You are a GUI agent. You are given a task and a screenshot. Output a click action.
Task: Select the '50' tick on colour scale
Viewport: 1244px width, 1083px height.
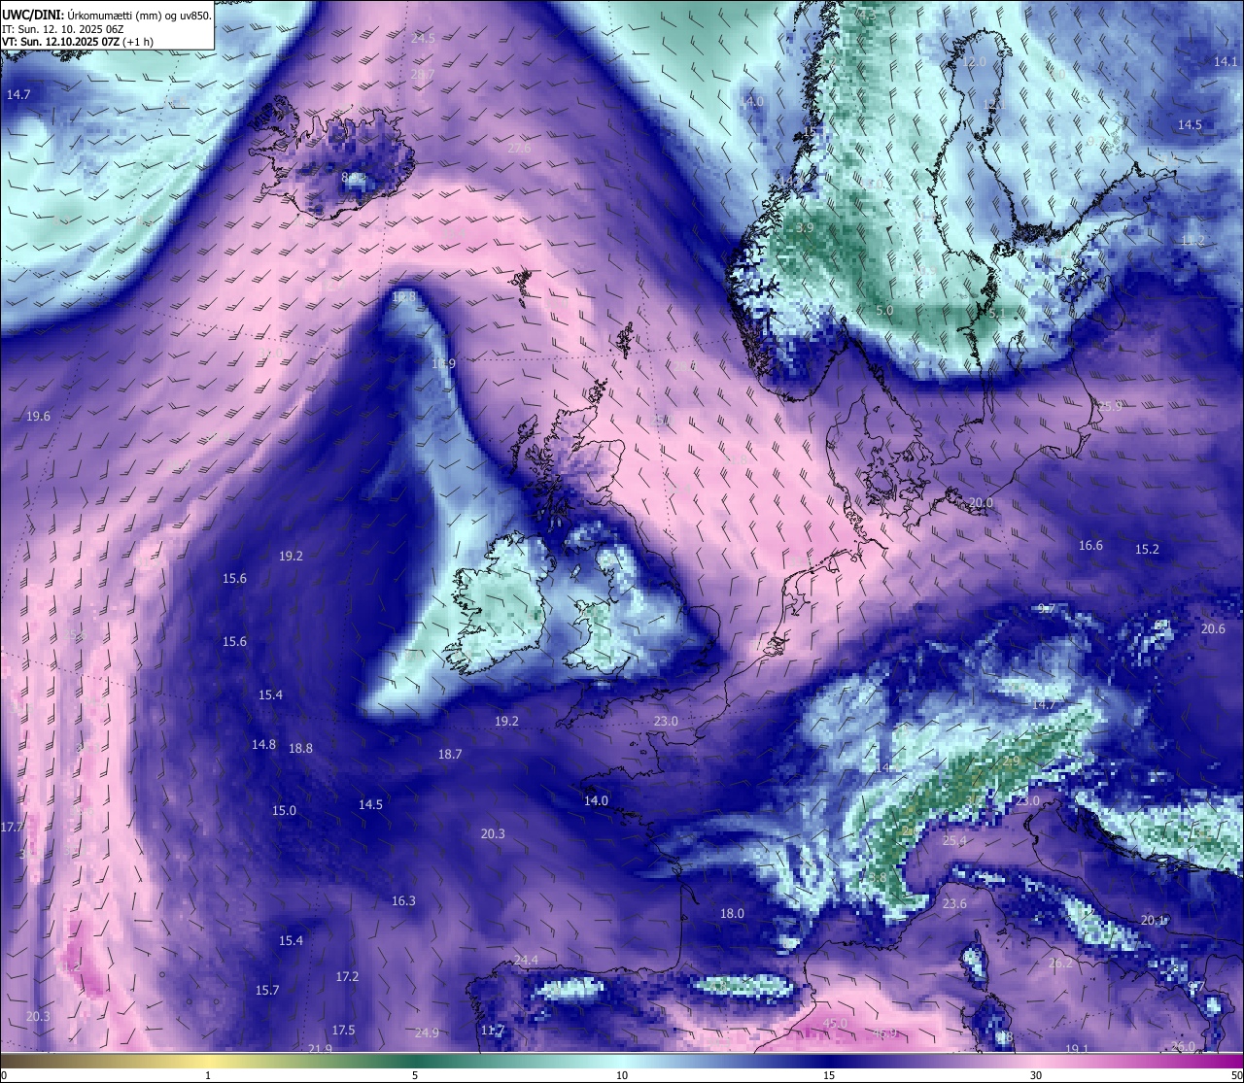1236,1075
